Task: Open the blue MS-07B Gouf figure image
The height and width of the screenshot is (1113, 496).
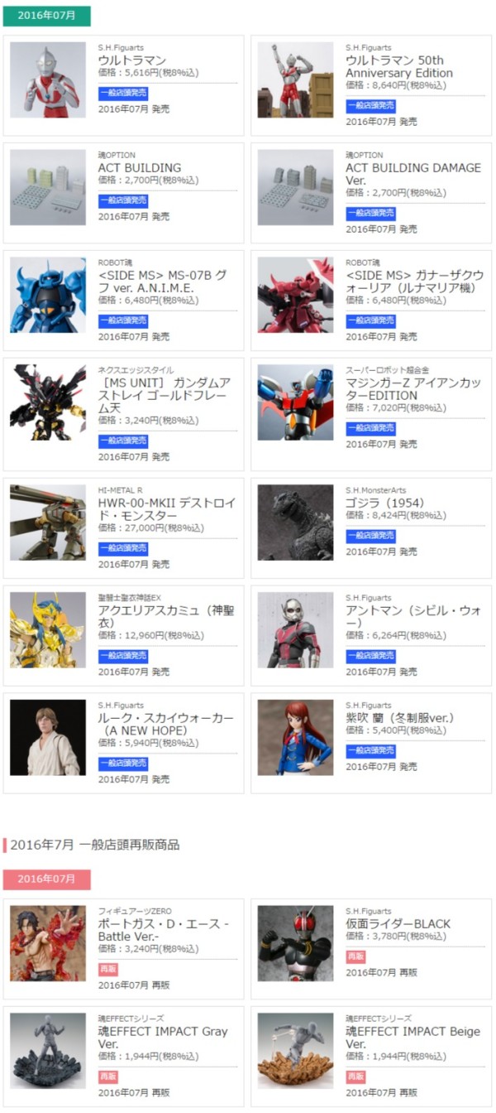Action: 48,295
